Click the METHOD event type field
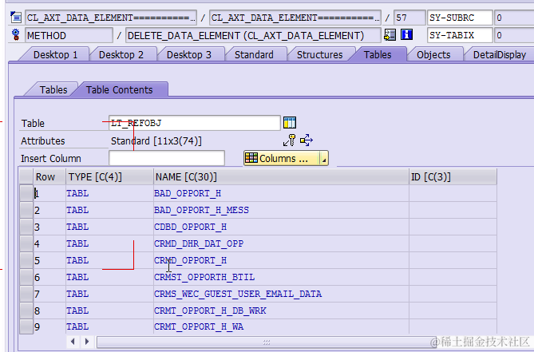The width and height of the screenshot is (534, 352). 69,35
